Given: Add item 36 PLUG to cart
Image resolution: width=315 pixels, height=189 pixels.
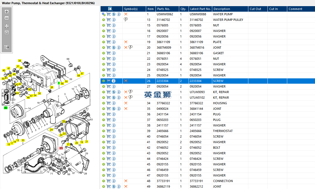Looking at the screenshot, I should click(x=109, y=114).
